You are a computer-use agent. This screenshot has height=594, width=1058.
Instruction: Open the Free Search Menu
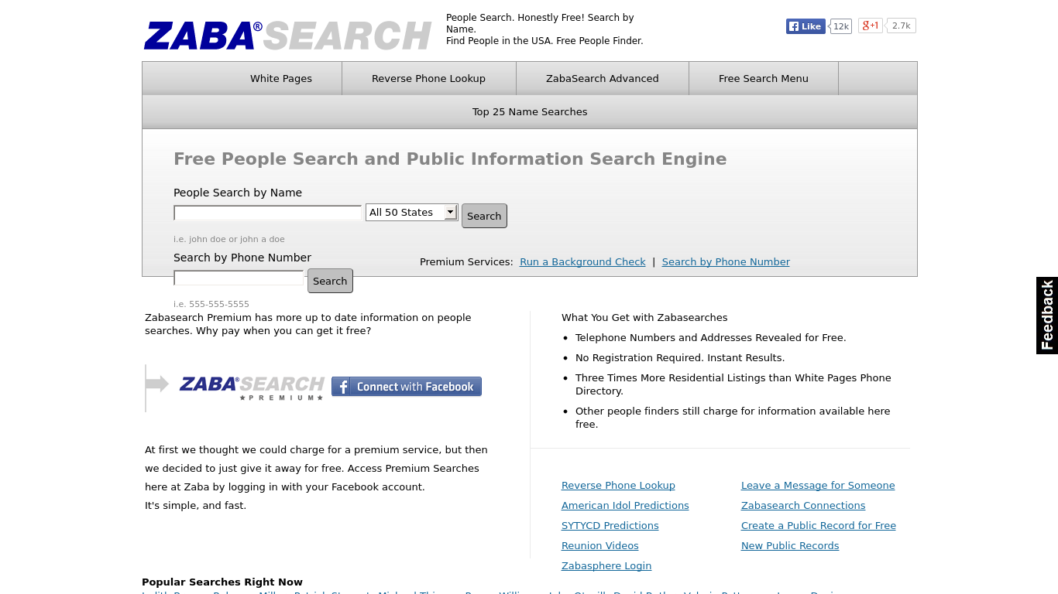764,78
